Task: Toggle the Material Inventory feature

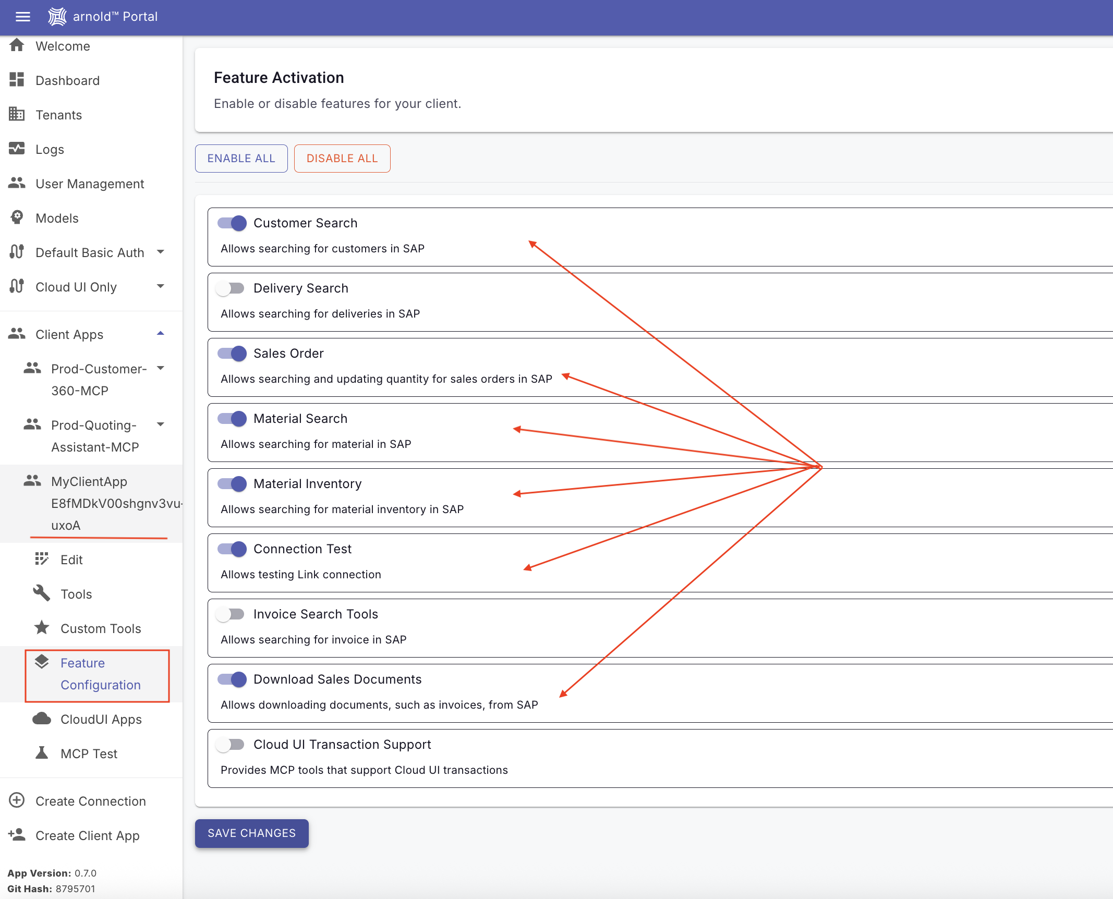Action: 232,484
